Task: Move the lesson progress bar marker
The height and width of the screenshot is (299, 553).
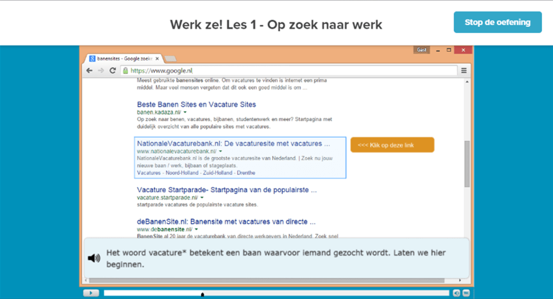Action: tap(203, 294)
